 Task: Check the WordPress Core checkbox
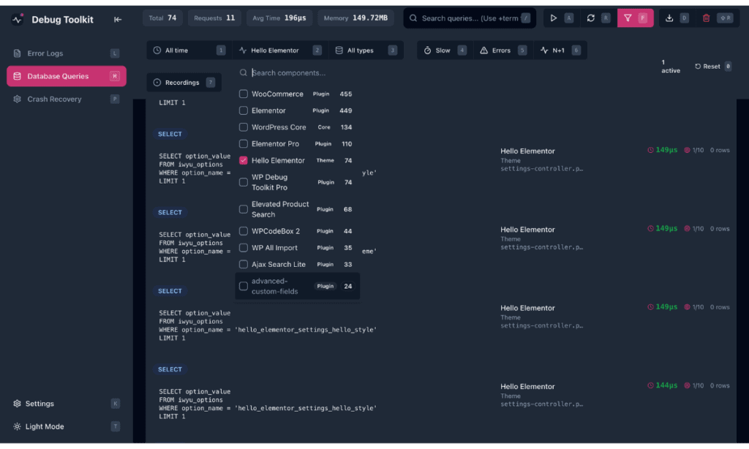pyautogui.click(x=243, y=127)
